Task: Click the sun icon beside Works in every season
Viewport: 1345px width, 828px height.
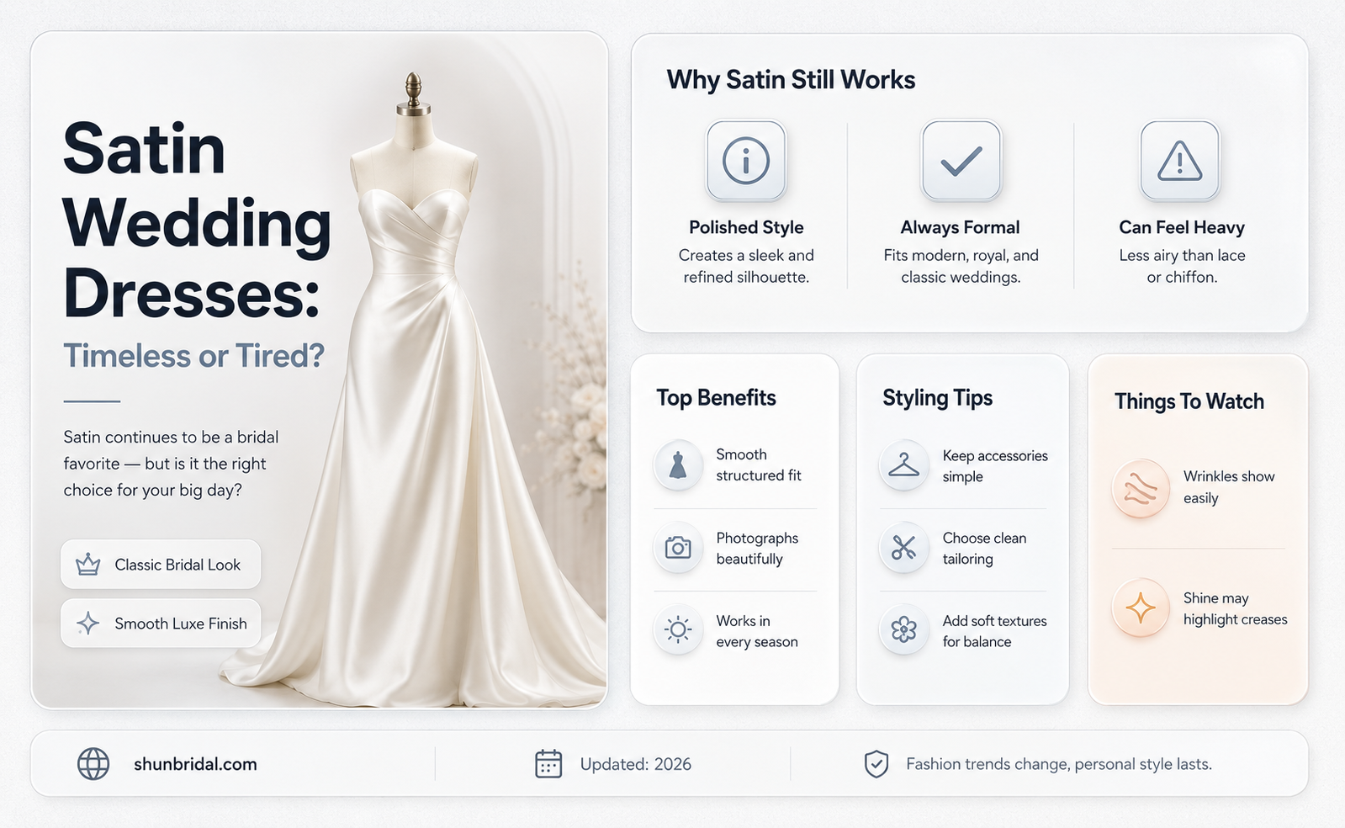Action: coord(678,629)
